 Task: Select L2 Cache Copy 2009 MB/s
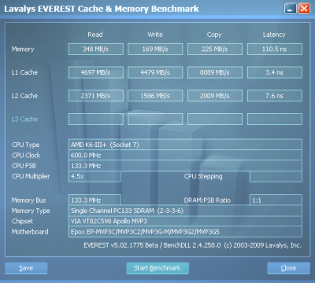pyautogui.click(x=215, y=96)
